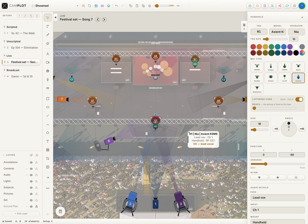
Task: Select the text tool
Action: coord(48,141)
